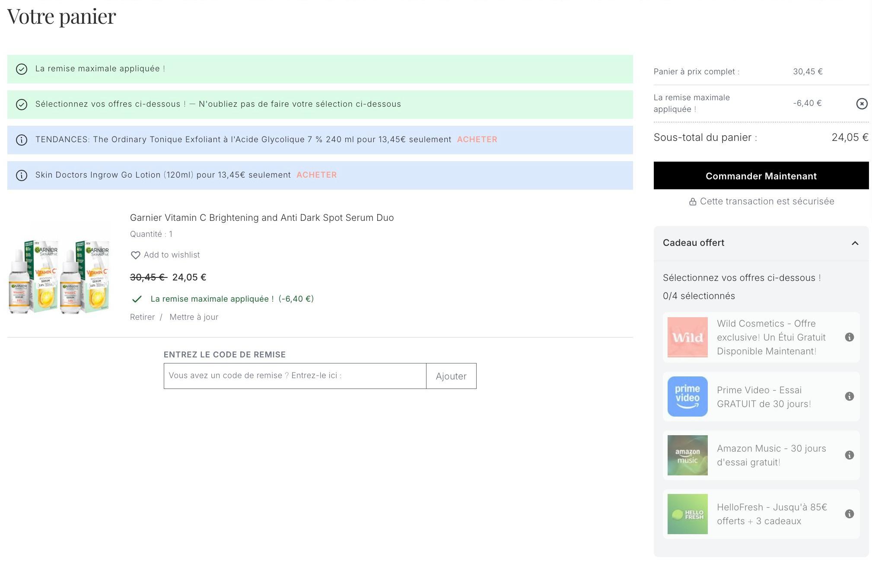This screenshot has width=872, height=567.
Task: Select the HelloFresh logo thumbnail
Action: pos(687,514)
